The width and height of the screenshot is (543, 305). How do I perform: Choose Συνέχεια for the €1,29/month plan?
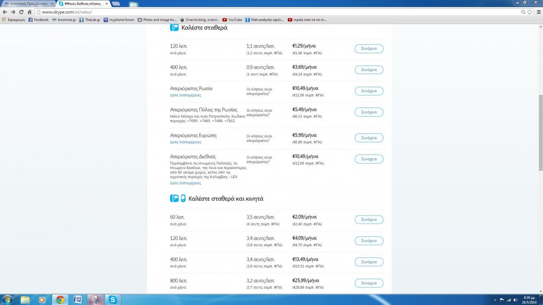(369, 48)
